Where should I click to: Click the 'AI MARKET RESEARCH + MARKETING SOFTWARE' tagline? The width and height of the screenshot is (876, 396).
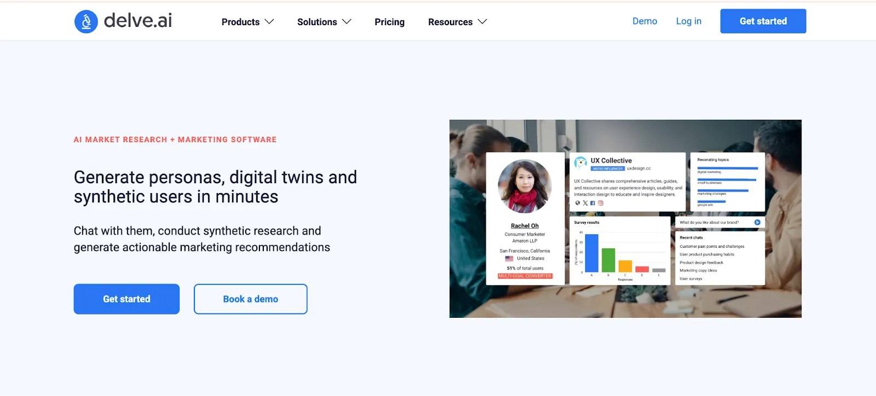click(175, 139)
